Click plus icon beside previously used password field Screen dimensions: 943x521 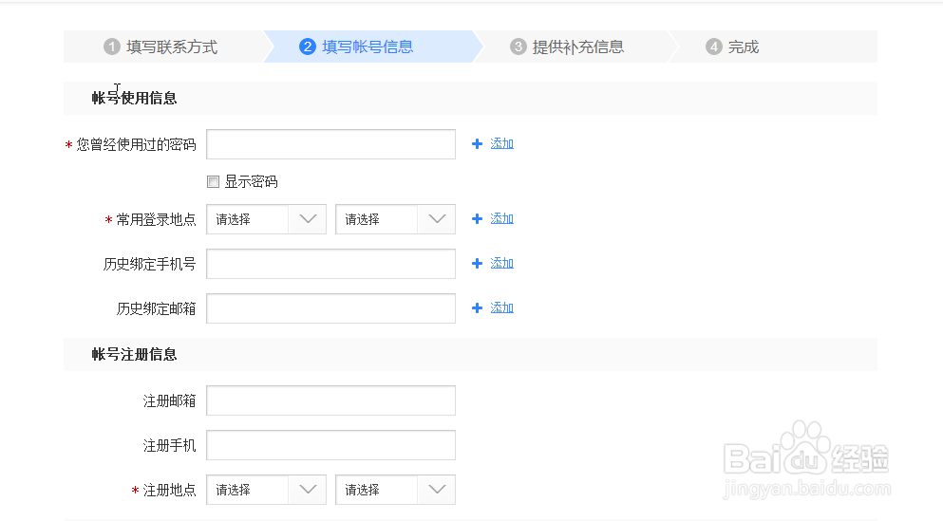click(x=477, y=144)
